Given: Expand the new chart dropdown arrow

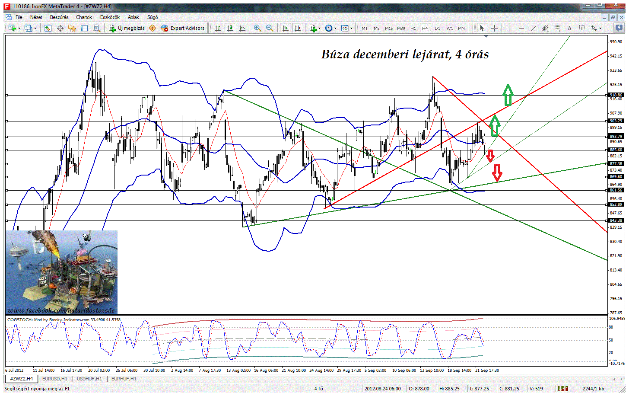Looking at the screenshot, I should coord(19,29).
